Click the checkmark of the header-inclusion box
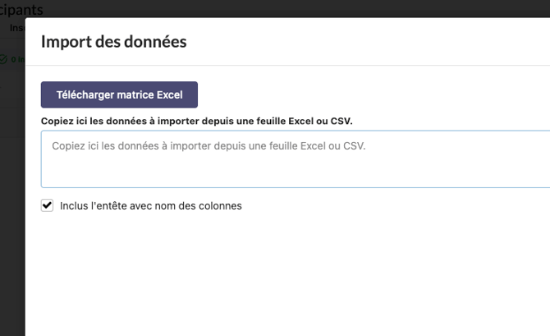This screenshot has width=550, height=336. [47, 205]
